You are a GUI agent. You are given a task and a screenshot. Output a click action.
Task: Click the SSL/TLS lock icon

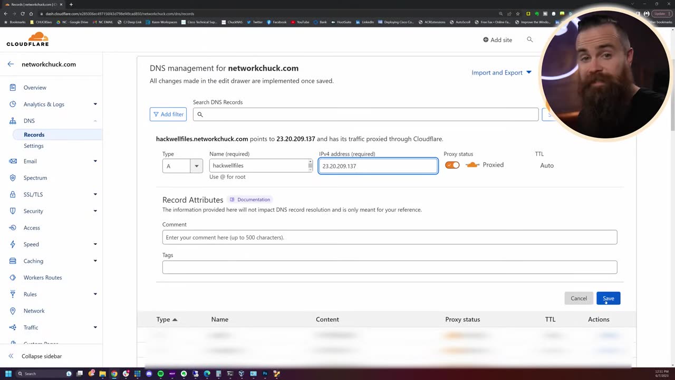pyautogui.click(x=13, y=195)
